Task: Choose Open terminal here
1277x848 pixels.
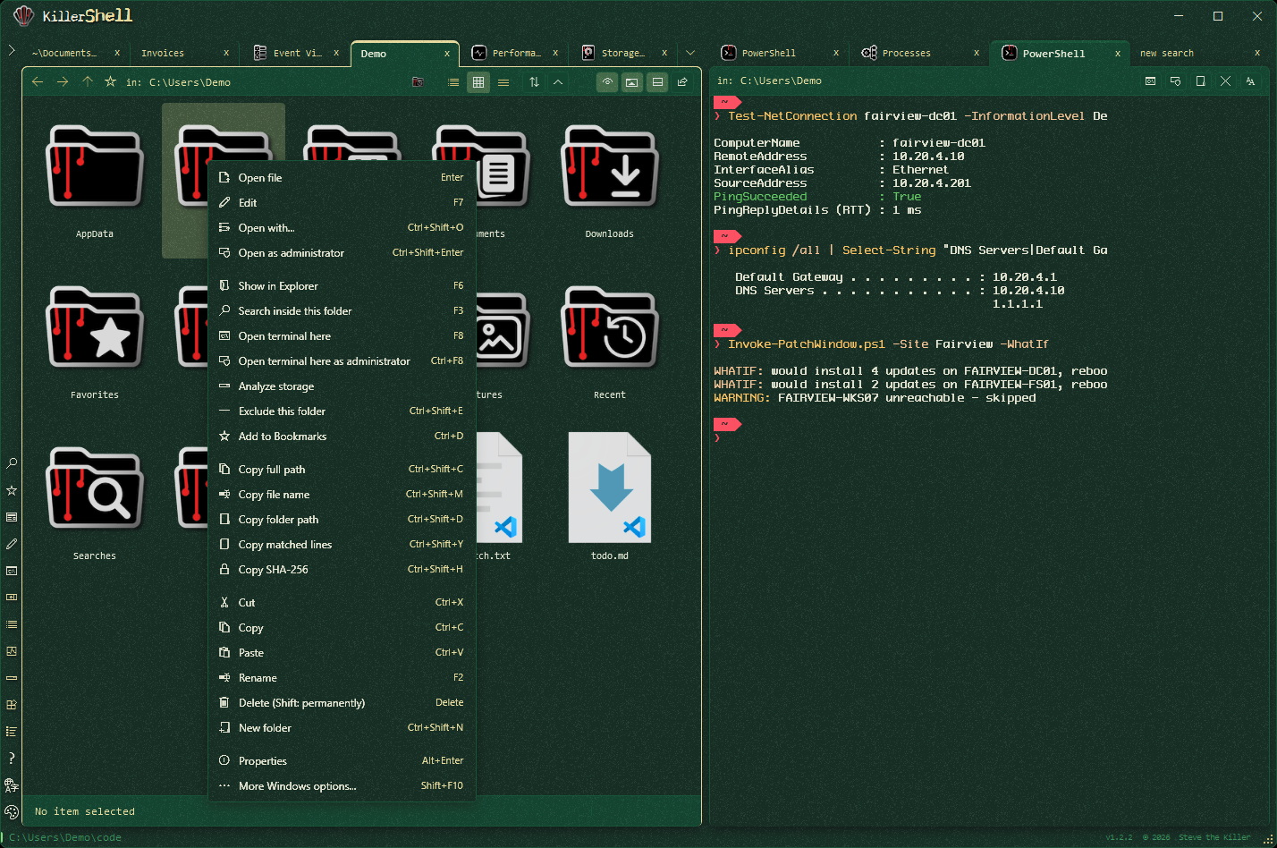Action: point(342,335)
